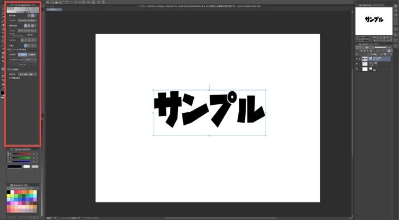Select horizontal text direction button
The image size is (399, 220).
coord(22,55)
